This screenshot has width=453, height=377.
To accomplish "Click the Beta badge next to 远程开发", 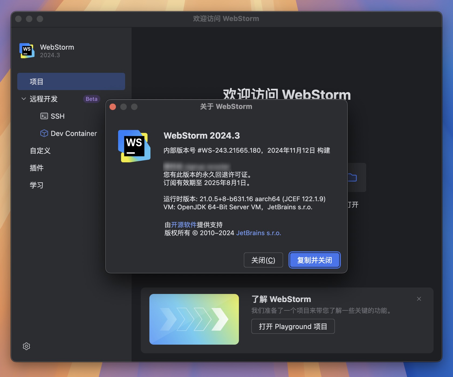I will click(x=91, y=99).
